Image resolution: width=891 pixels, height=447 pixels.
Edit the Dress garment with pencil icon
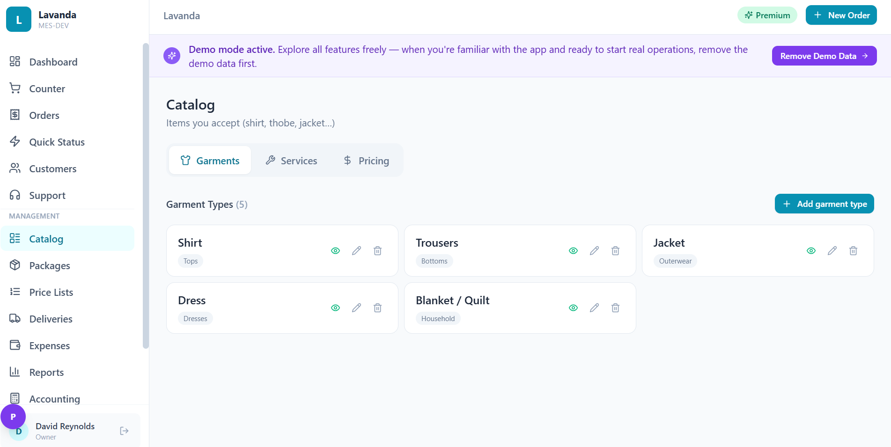click(356, 308)
